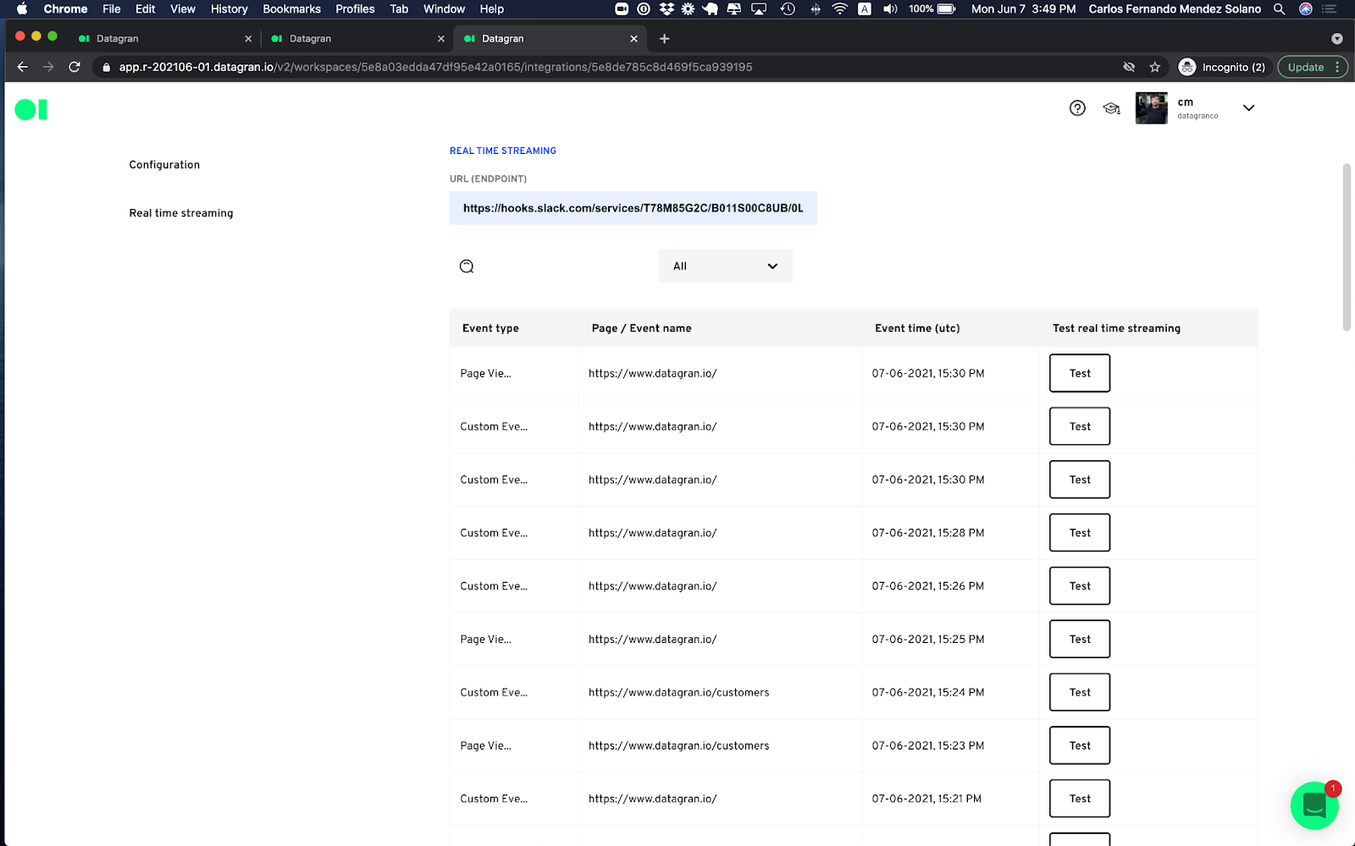Open the All event filter dropdown
Image resolution: width=1355 pixels, height=846 pixels.
click(726, 266)
